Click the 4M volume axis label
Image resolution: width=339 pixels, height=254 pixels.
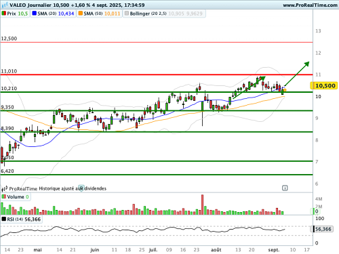(319, 199)
